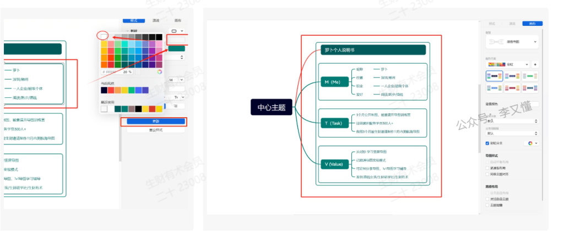Toggle the 彩虹分支 rainbow branch checkbox
This screenshot has height=231, width=564.
pos(487,143)
